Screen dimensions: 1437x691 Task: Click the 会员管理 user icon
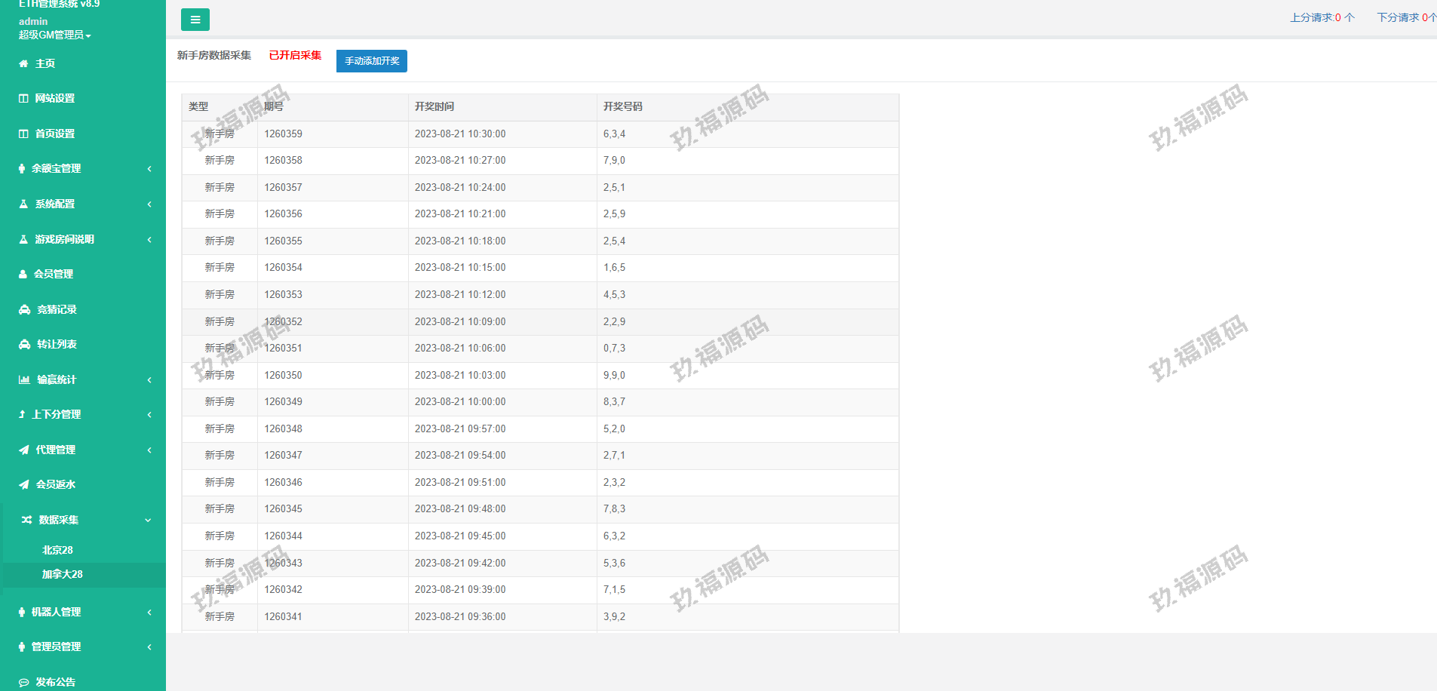coord(23,275)
